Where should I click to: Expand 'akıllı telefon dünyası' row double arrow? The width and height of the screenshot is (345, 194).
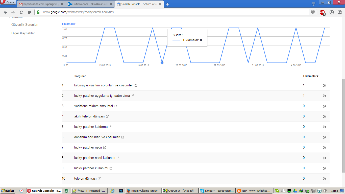tap(325, 117)
